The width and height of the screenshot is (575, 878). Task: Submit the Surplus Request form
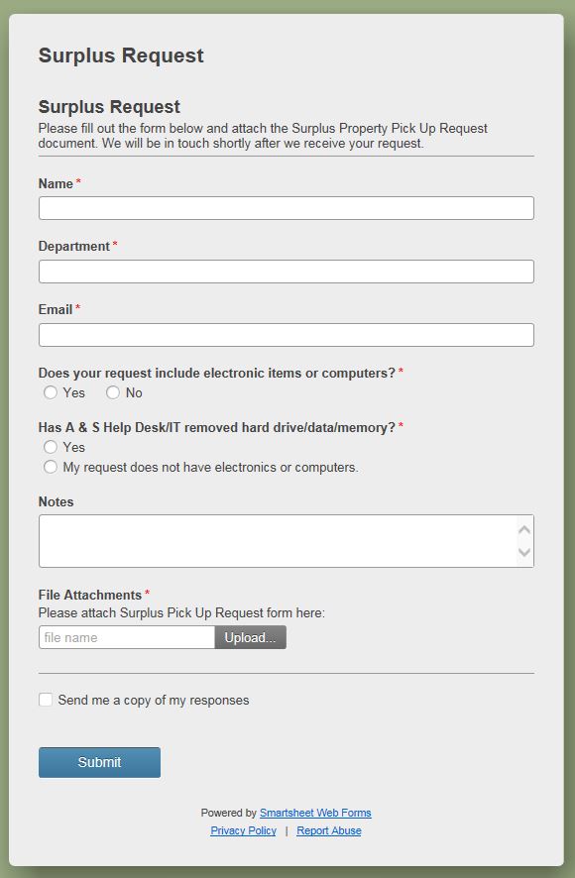100,762
